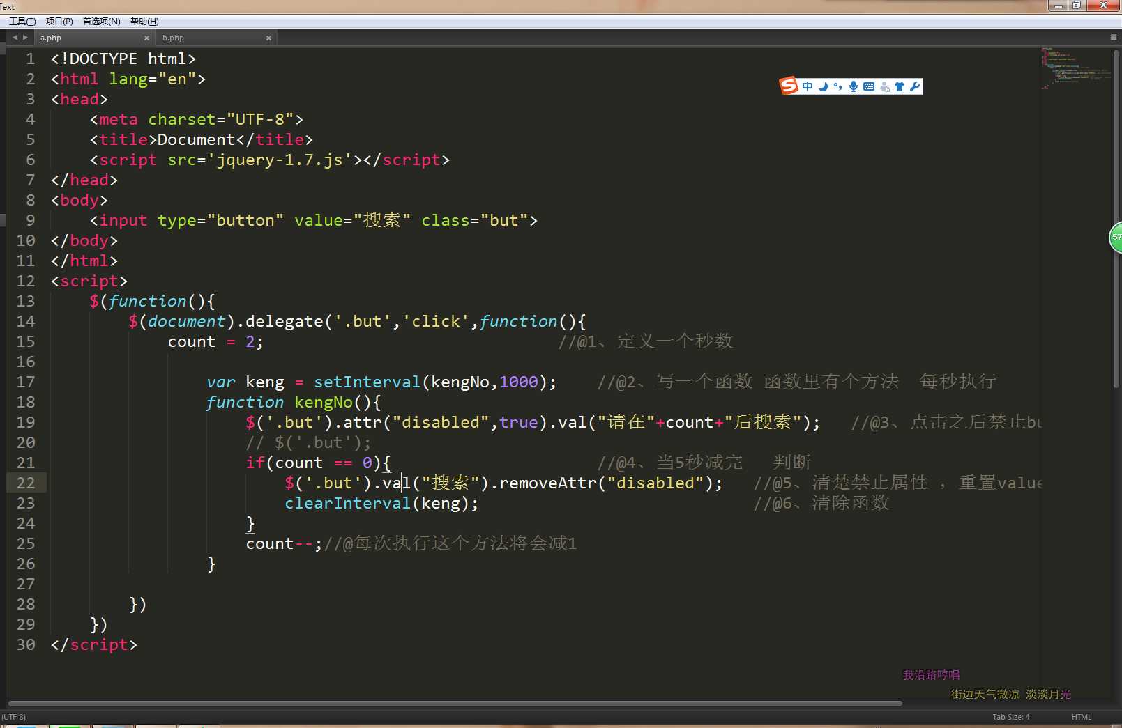Click line number 22 in the gutter

tap(26, 483)
